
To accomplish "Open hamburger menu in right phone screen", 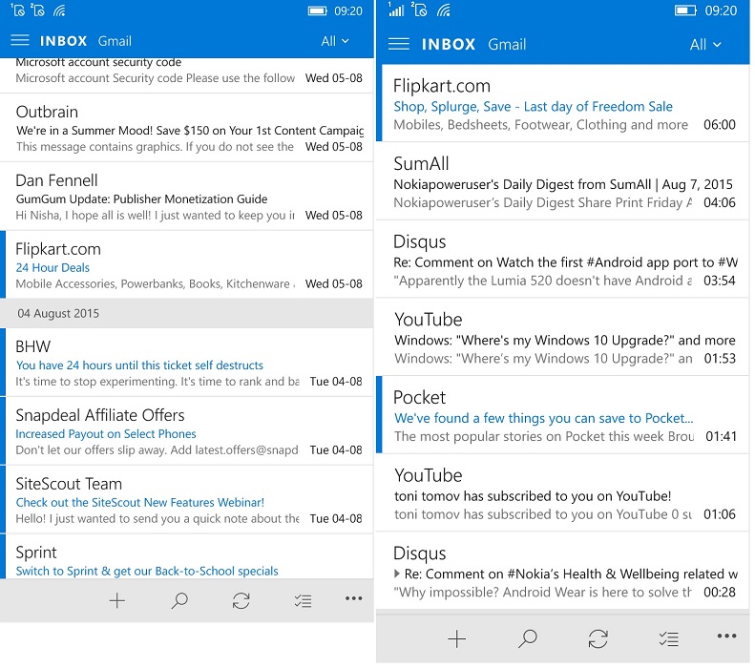I will (399, 44).
